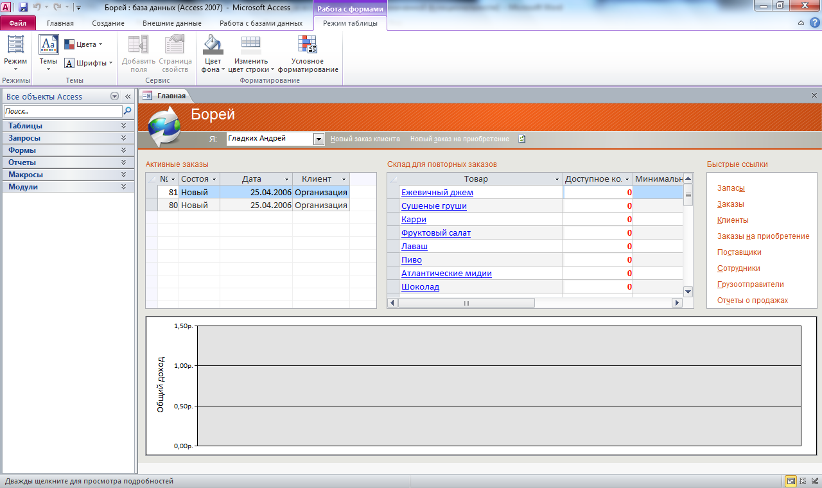Open the employee combo box Гладких Андрей

[x=319, y=139]
